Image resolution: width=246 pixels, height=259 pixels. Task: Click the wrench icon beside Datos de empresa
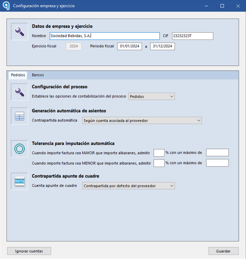pyautogui.click(x=20, y=32)
